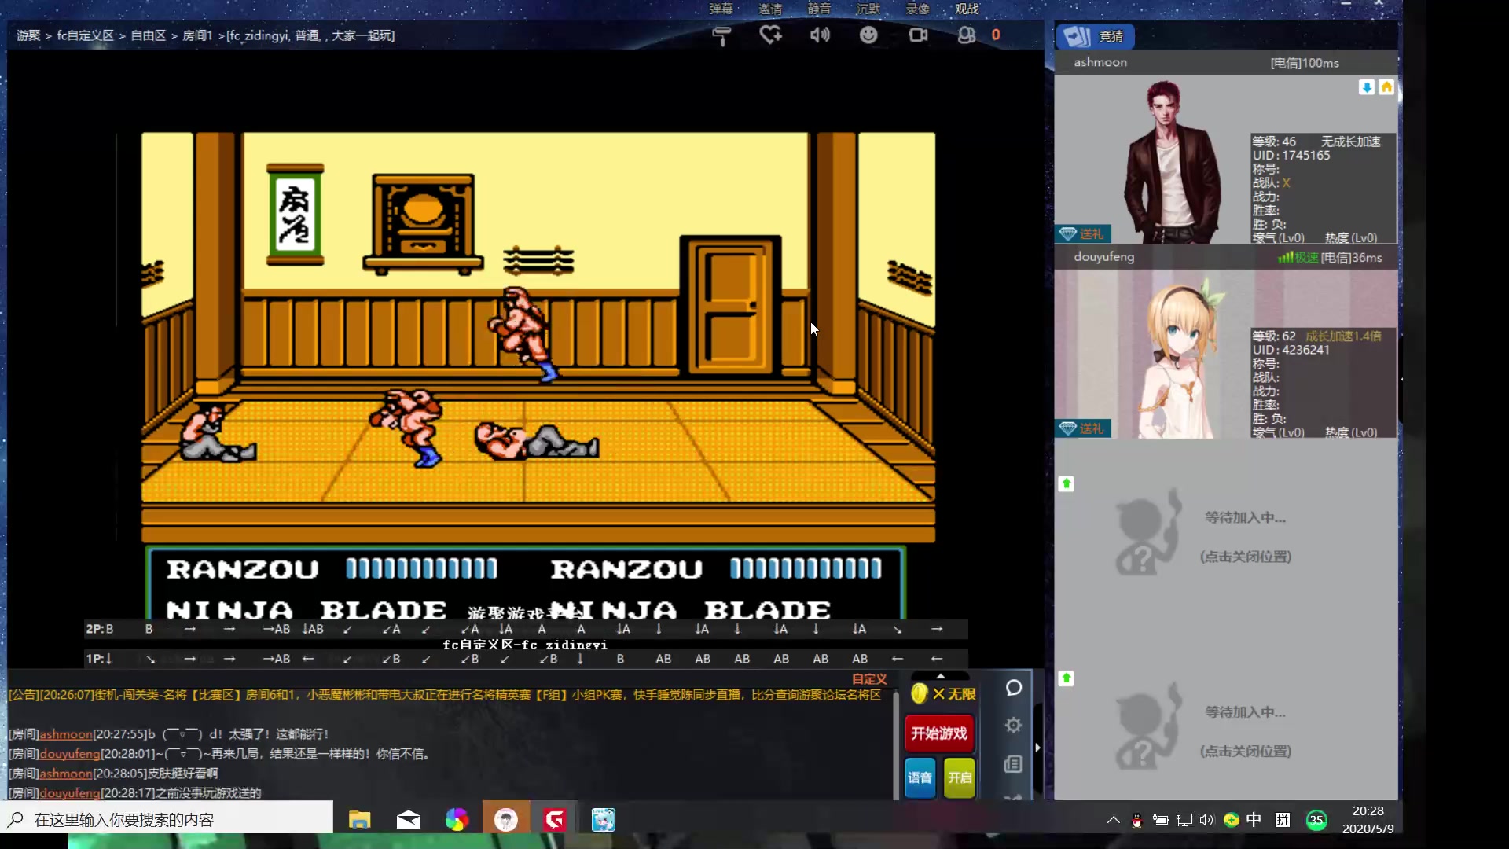Screen dimensions: 1509x849
Task: Click the paint roller danmaku icon
Action: [x=721, y=35]
